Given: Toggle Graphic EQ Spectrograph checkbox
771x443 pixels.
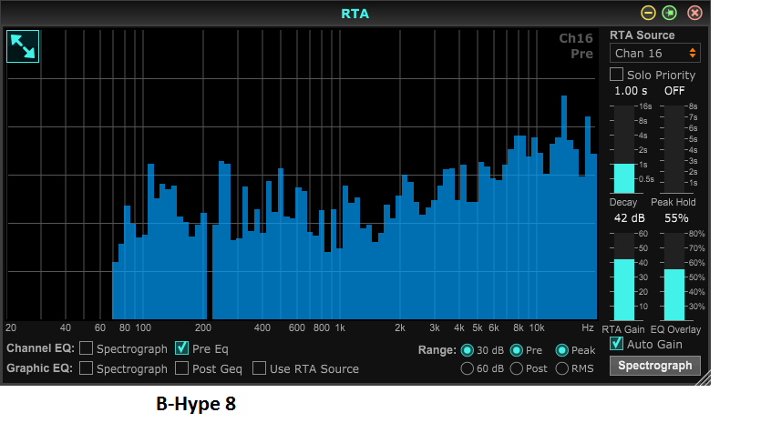Looking at the screenshot, I should click(x=86, y=367).
